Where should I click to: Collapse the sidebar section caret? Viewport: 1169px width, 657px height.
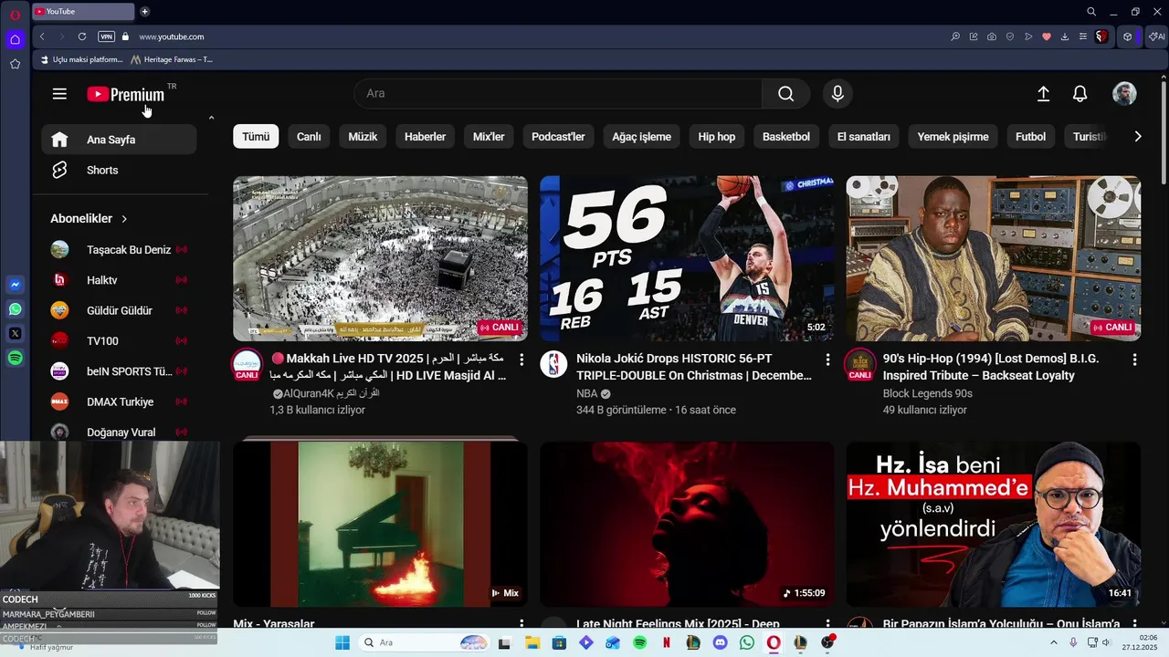point(211,118)
